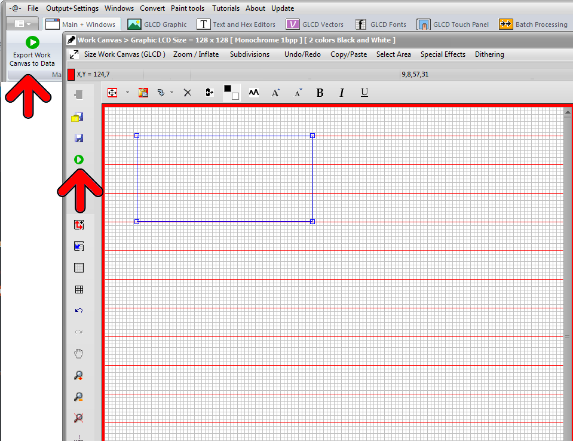The height and width of the screenshot is (441, 573).
Task: Click the blue arrow import-to-canvas icon
Action: point(78,246)
